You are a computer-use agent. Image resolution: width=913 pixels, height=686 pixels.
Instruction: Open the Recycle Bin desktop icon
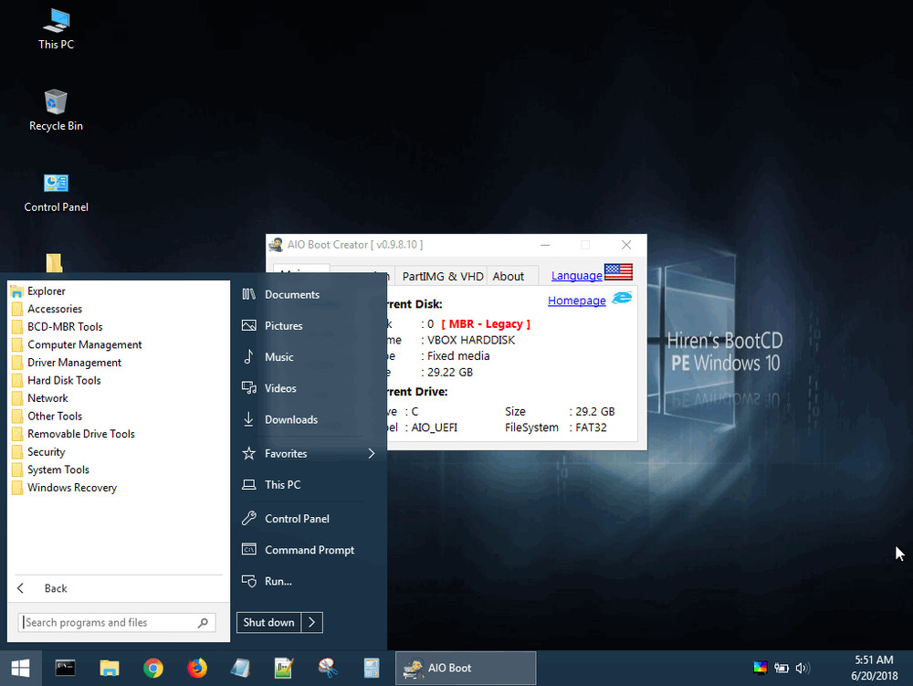[x=56, y=102]
